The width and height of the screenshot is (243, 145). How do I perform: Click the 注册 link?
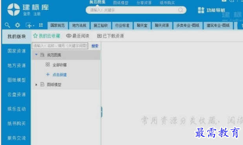(37, 14)
